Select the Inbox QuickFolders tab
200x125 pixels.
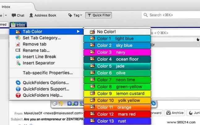[18, 25]
